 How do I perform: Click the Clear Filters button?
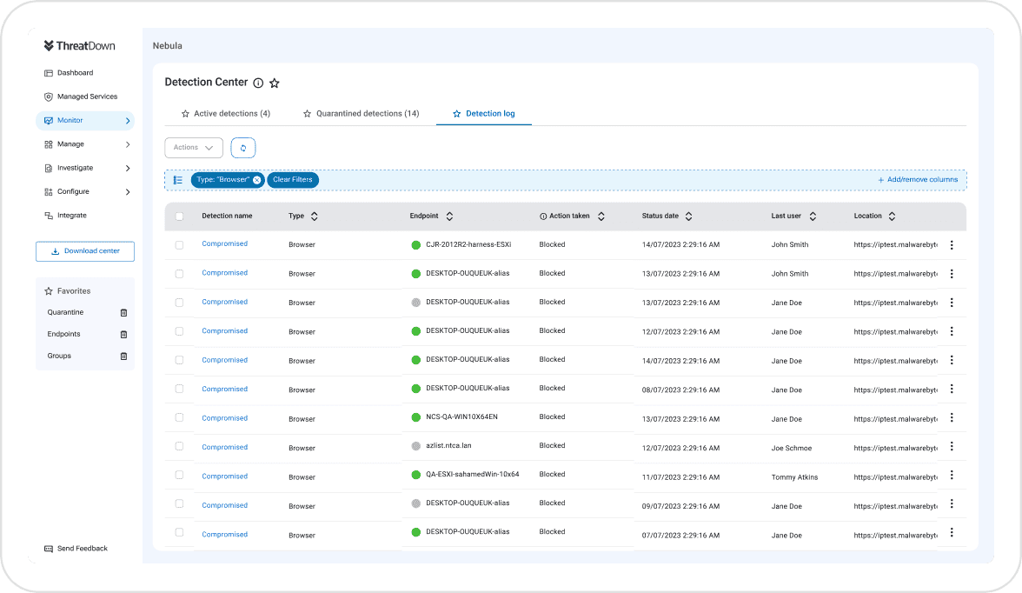point(293,180)
